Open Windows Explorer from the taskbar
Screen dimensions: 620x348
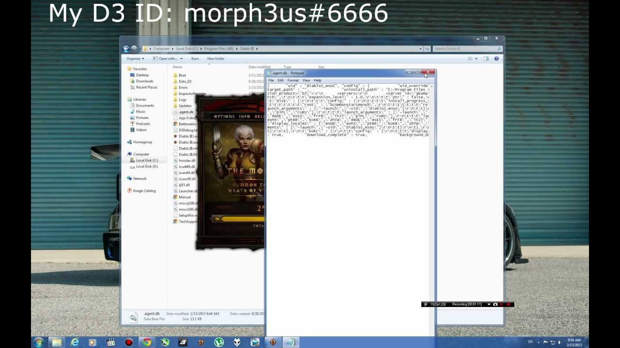pyautogui.click(x=57, y=343)
